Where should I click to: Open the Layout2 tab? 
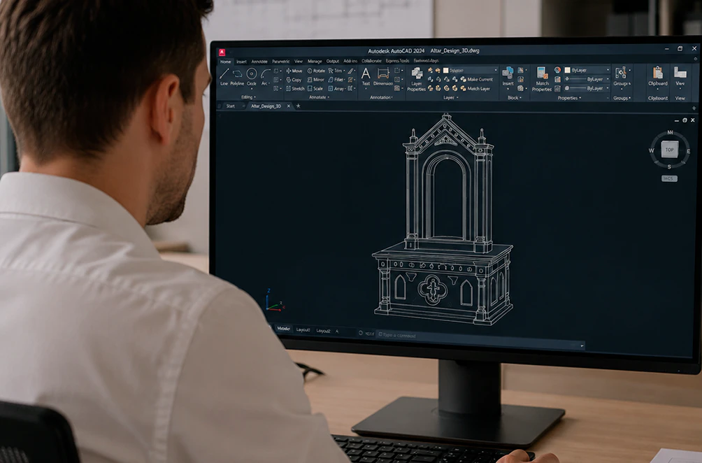323,331
